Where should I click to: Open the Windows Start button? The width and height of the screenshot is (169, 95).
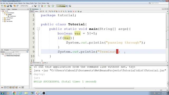pyautogui.click(x=2, y=93)
